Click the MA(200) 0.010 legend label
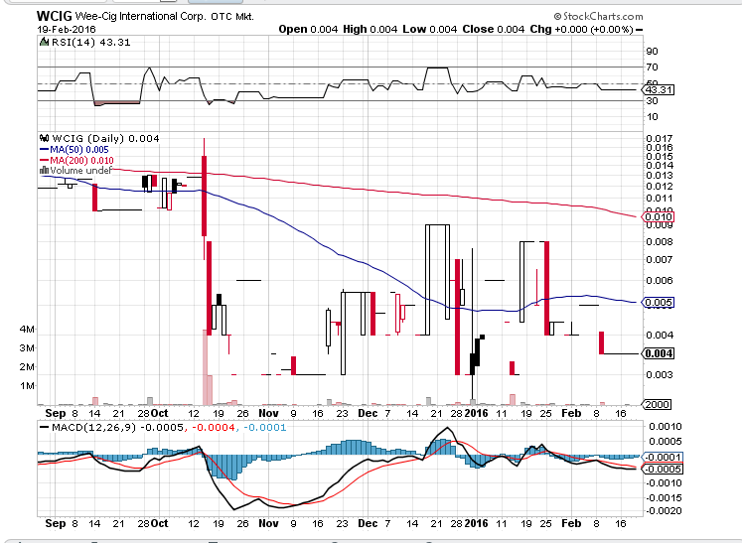742x543 pixels. tap(81, 161)
